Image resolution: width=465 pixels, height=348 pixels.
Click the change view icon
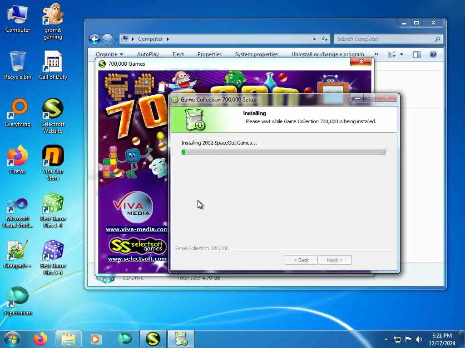[x=392, y=54]
